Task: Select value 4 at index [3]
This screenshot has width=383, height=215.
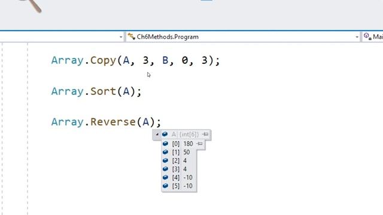Action: coord(185,169)
